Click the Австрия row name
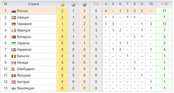 tap(23, 82)
